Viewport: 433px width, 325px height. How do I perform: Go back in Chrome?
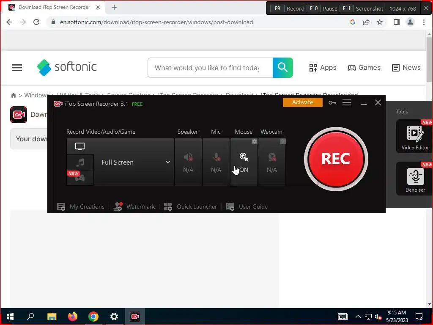click(x=9, y=22)
